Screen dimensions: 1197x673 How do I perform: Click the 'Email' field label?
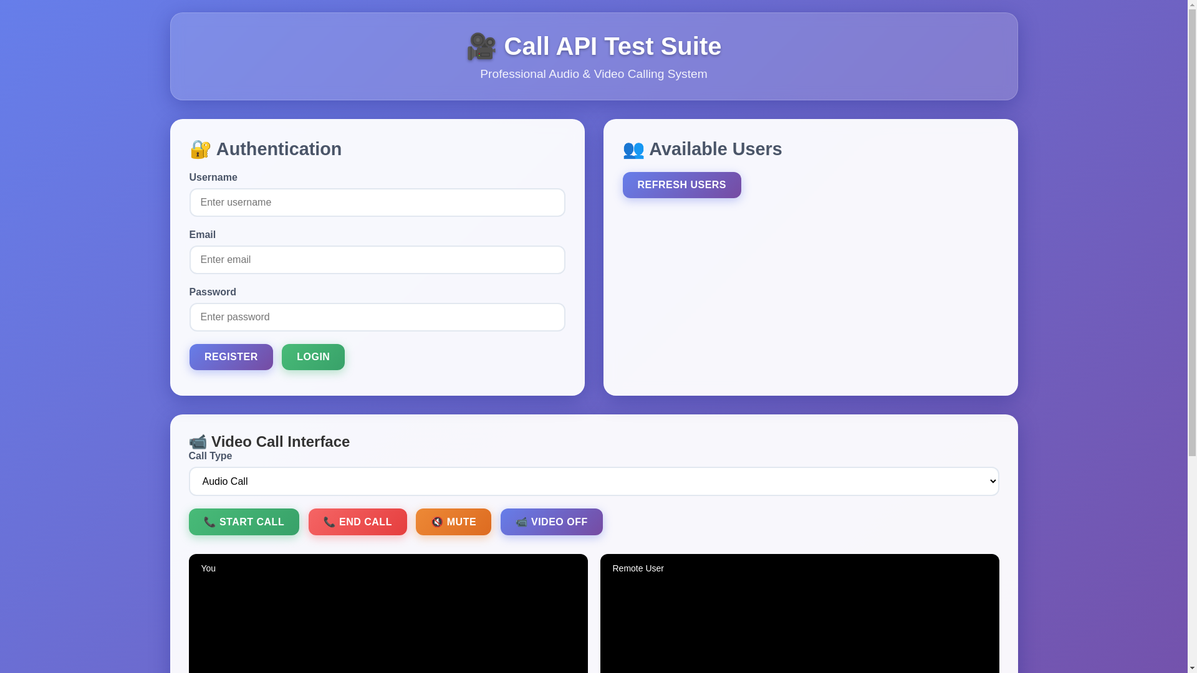click(203, 235)
